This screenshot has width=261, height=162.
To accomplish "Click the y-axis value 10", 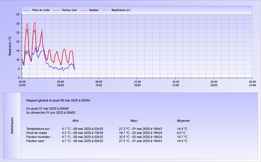I will (x=18, y=60).
